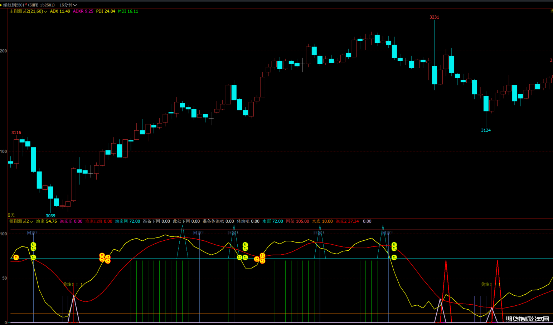Click the 网架 105.00 value
The width and height of the screenshot is (553, 325).
tap(297, 221)
